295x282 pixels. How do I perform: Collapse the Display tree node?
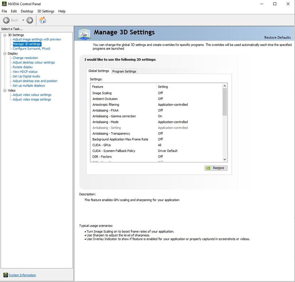click(x=5, y=53)
